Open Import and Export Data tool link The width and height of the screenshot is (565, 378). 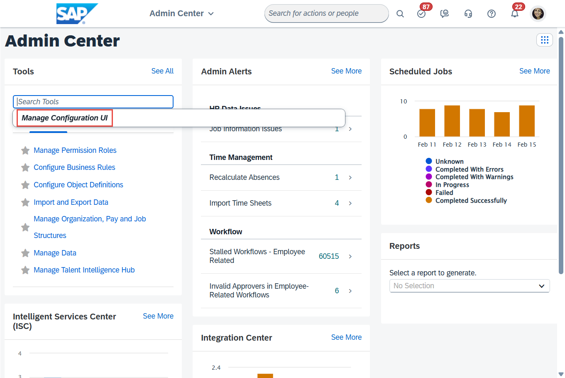(x=71, y=202)
